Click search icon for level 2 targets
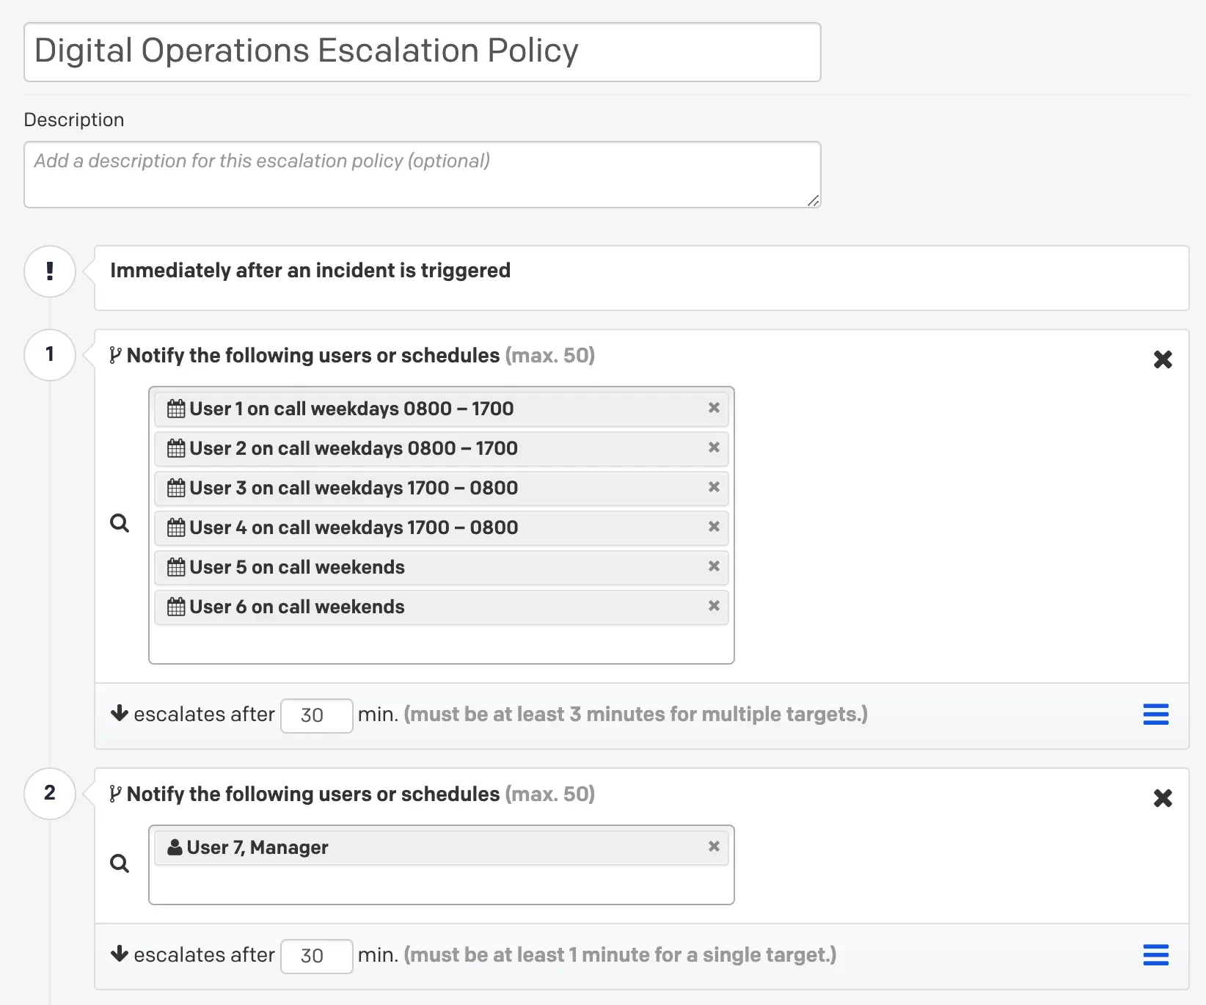 click(120, 863)
